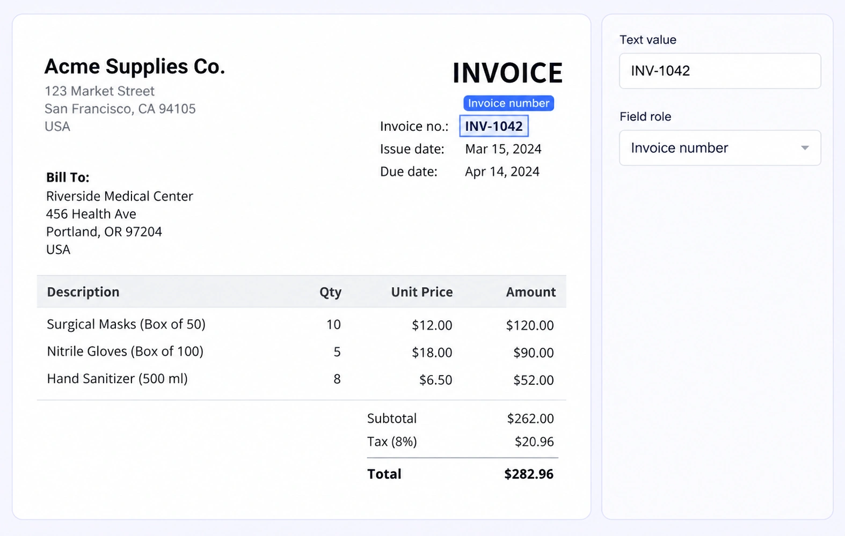The width and height of the screenshot is (845, 536).
Task: Click the $6.50 unit price
Action: click(x=436, y=380)
